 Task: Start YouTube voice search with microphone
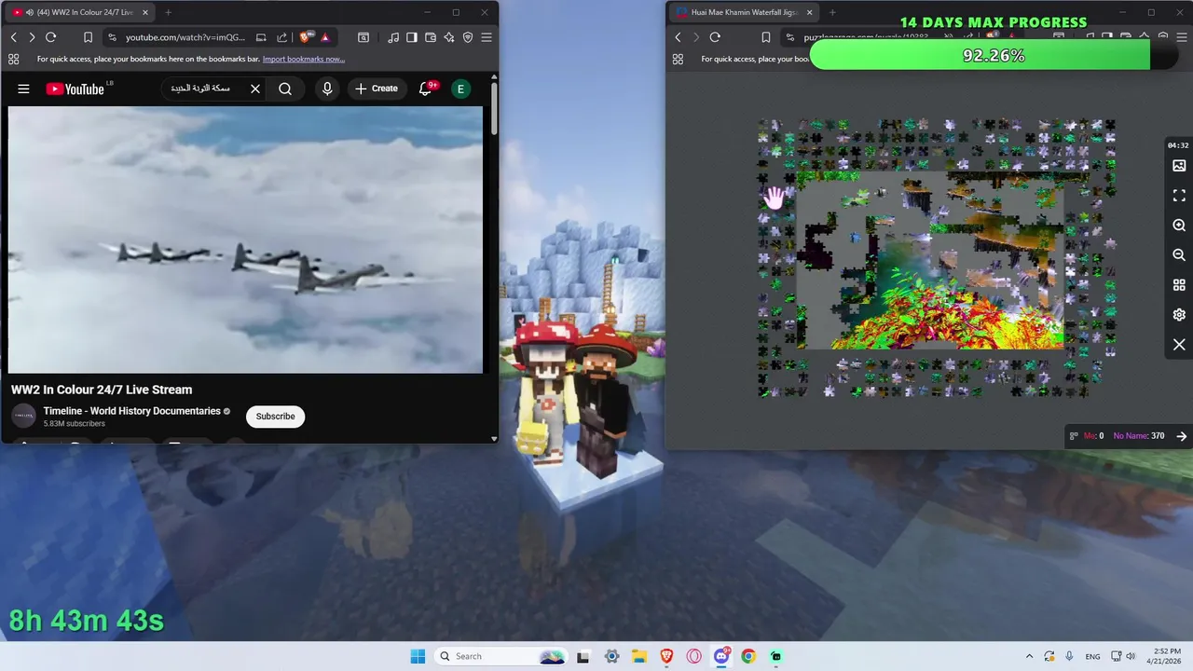[326, 89]
